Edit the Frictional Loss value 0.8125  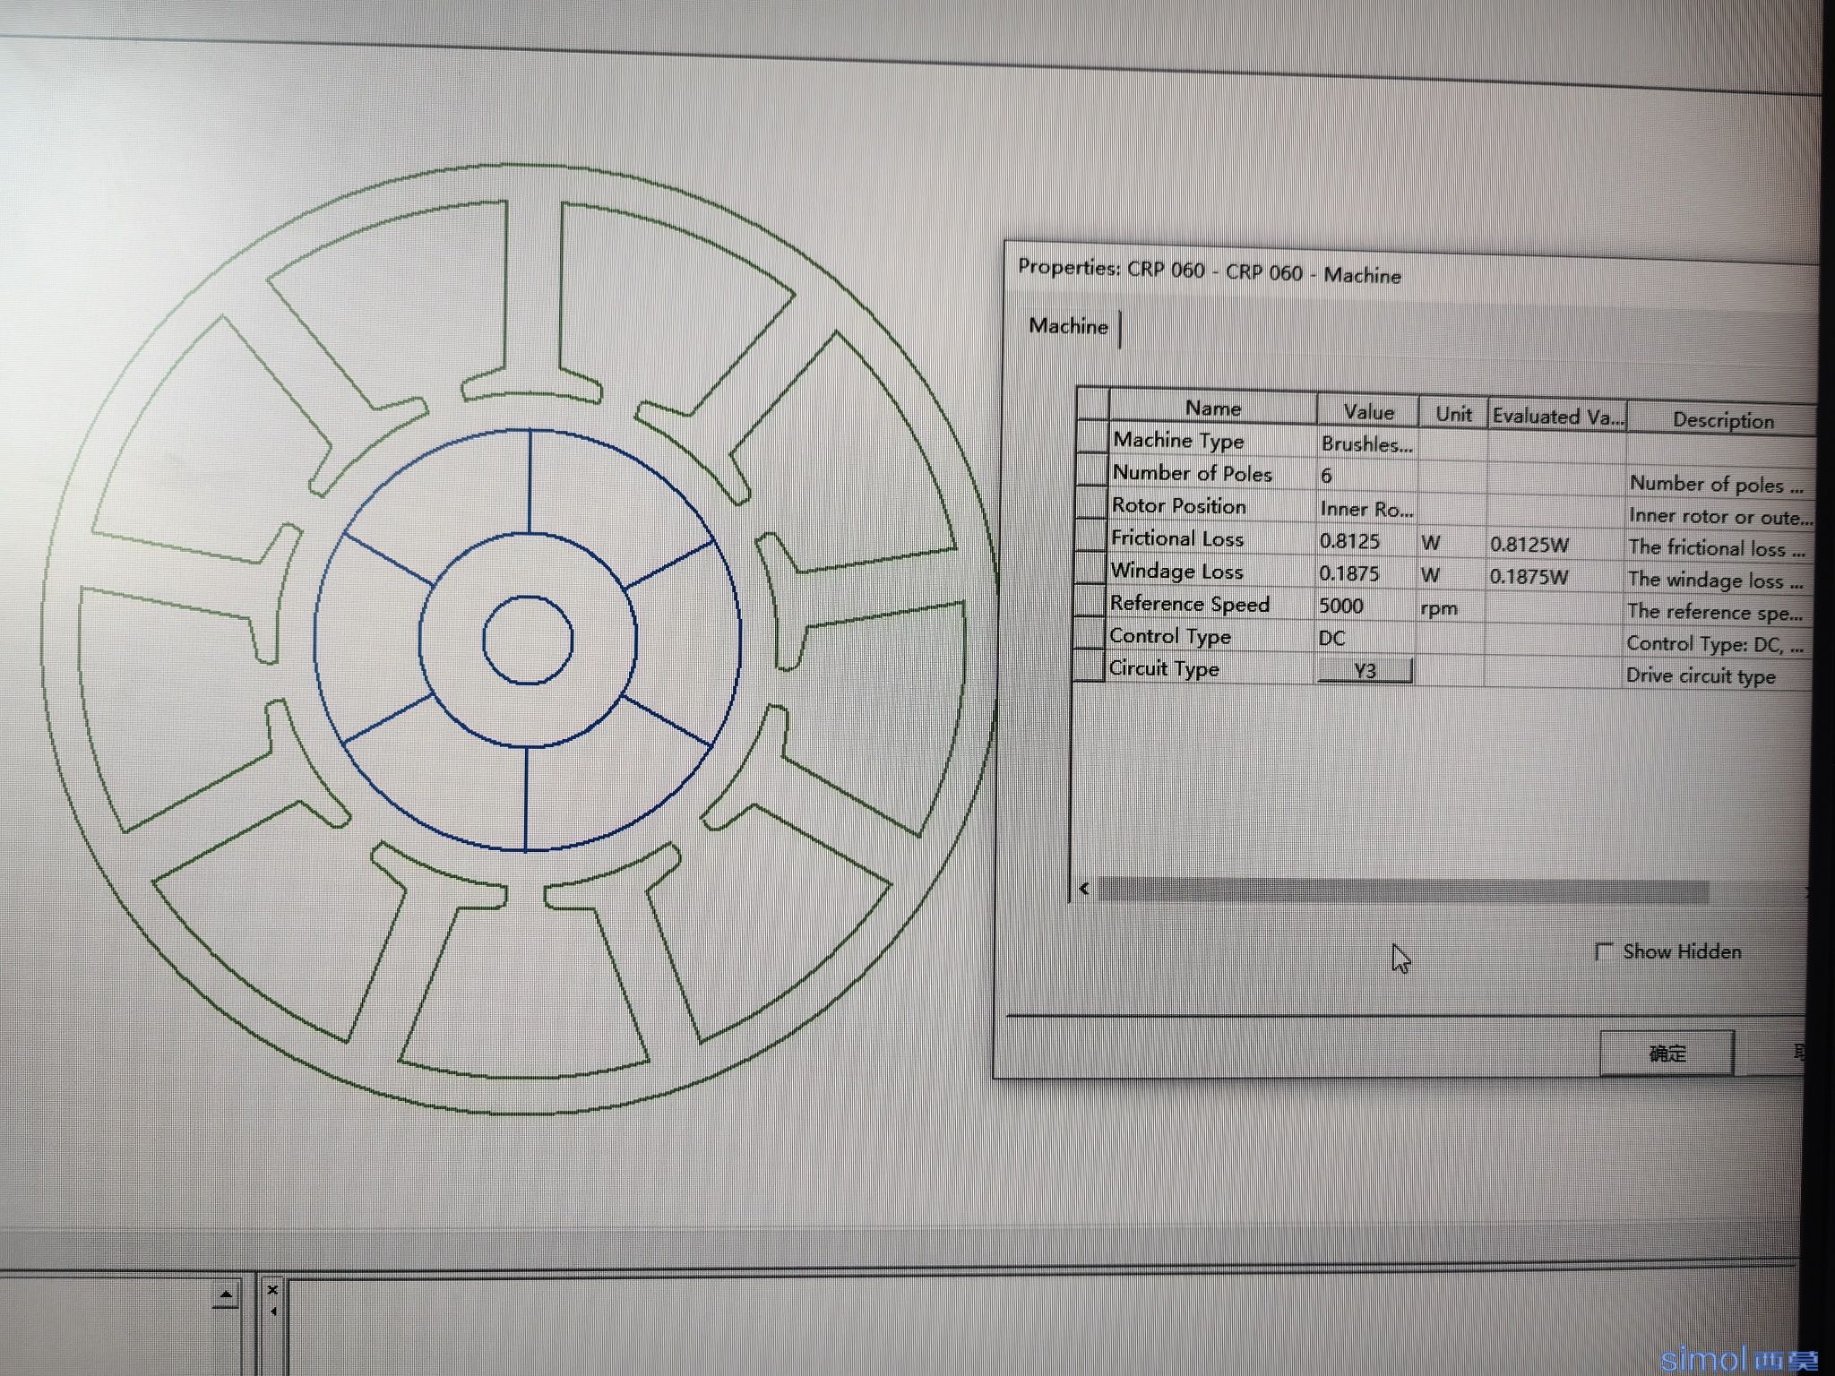click(1366, 541)
